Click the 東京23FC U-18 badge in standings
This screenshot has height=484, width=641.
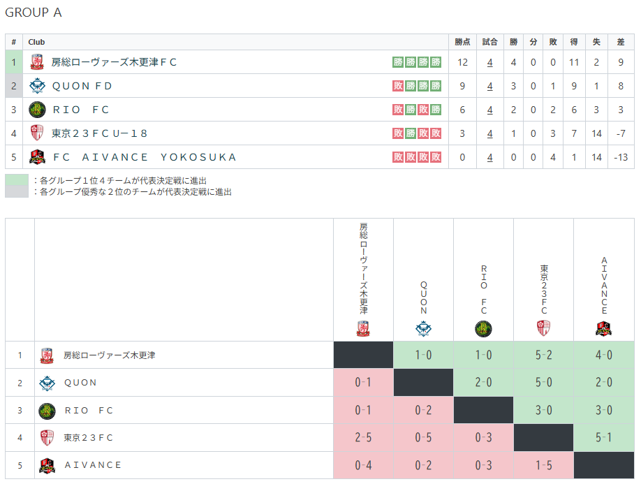point(37,133)
